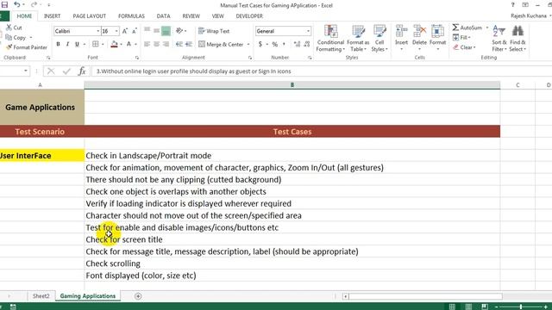
Task: Expand the Name Box dropdown
Action: coord(26,71)
